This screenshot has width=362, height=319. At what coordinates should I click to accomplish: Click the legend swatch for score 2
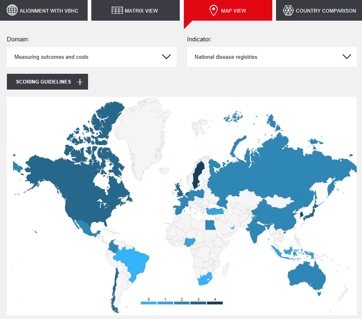(x=182, y=303)
